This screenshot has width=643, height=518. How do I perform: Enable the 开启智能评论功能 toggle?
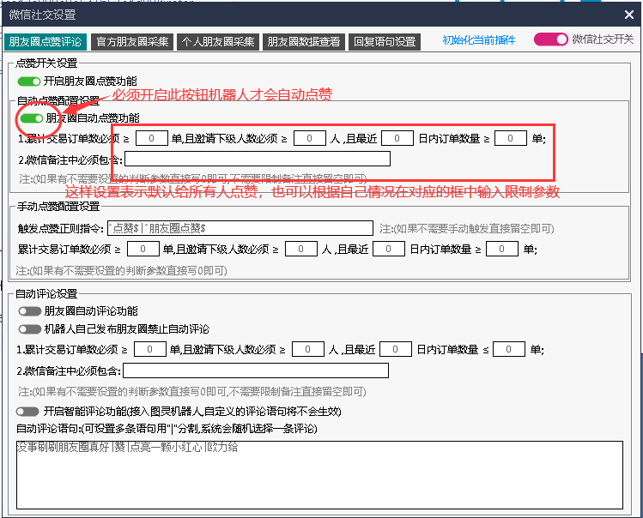tap(29, 412)
